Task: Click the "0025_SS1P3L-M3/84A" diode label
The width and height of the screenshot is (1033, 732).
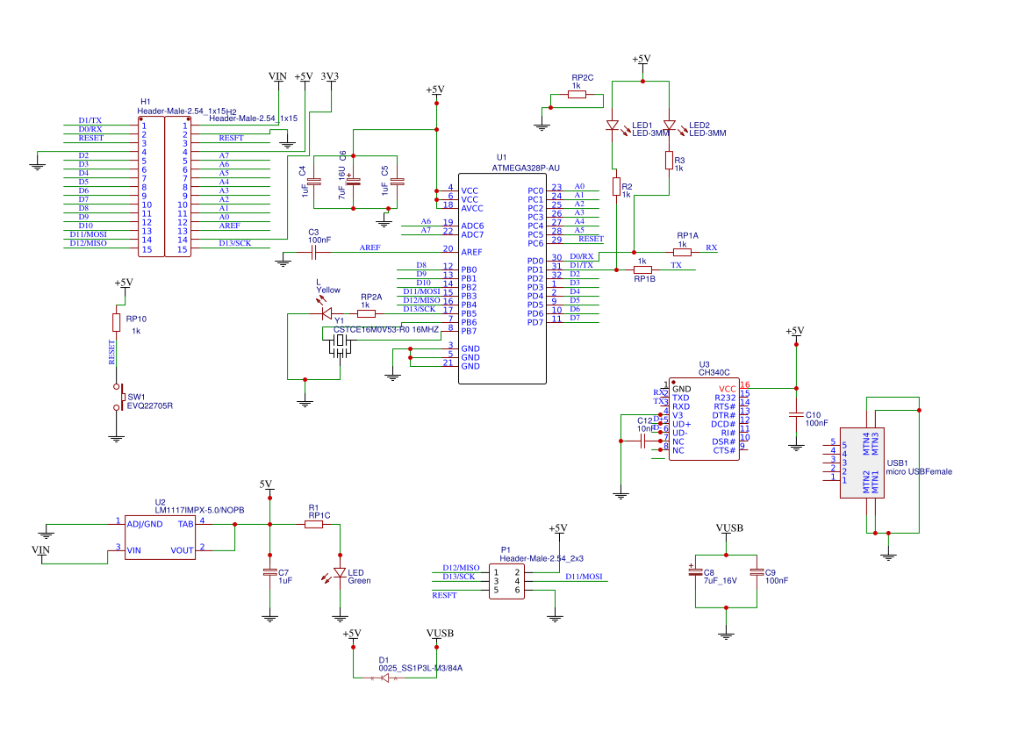Action: [x=420, y=668]
